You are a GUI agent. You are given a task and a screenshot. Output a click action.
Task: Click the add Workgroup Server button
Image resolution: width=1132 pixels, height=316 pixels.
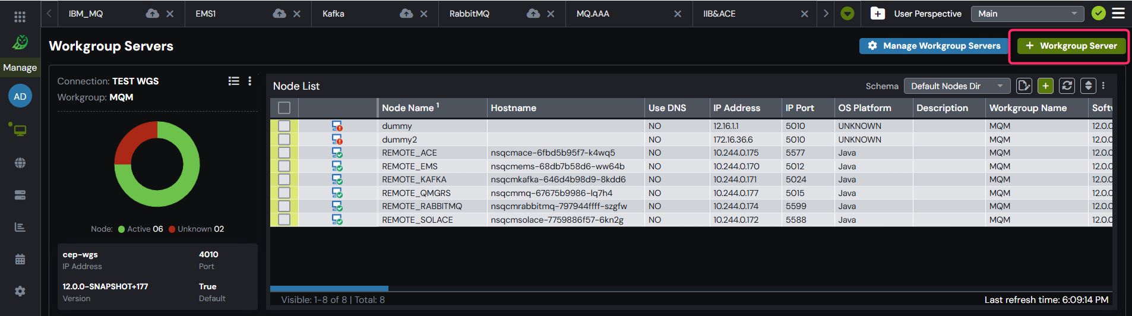click(1071, 46)
